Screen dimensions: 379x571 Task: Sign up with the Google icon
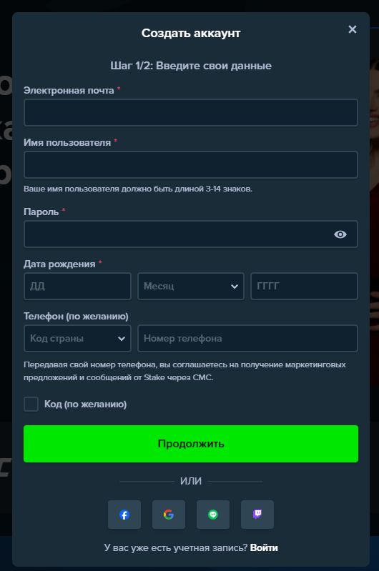tap(169, 515)
